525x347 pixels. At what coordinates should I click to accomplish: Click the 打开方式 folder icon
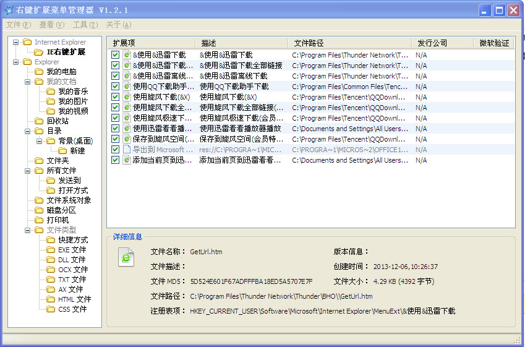[51, 191]
